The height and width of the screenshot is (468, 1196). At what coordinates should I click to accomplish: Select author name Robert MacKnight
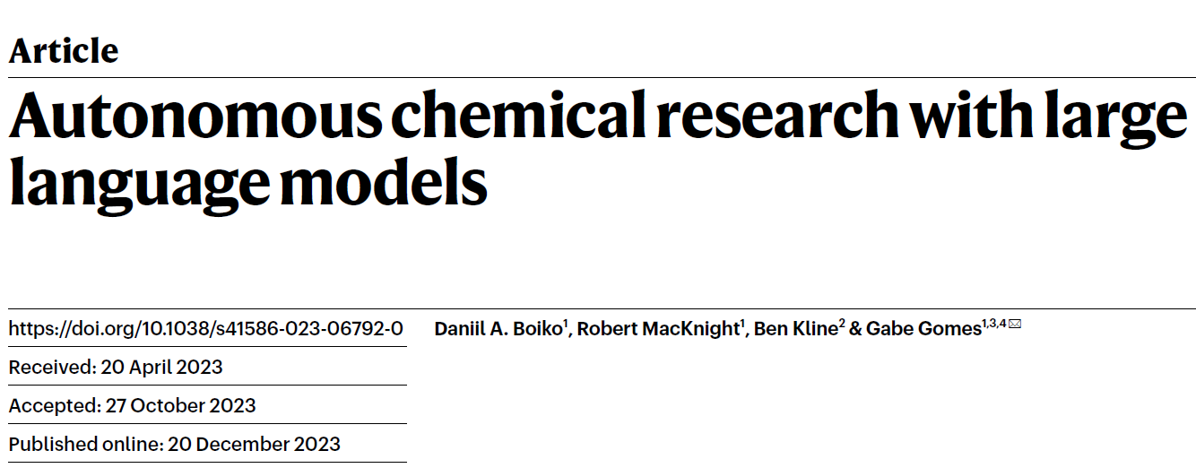(x=658, y=329)
